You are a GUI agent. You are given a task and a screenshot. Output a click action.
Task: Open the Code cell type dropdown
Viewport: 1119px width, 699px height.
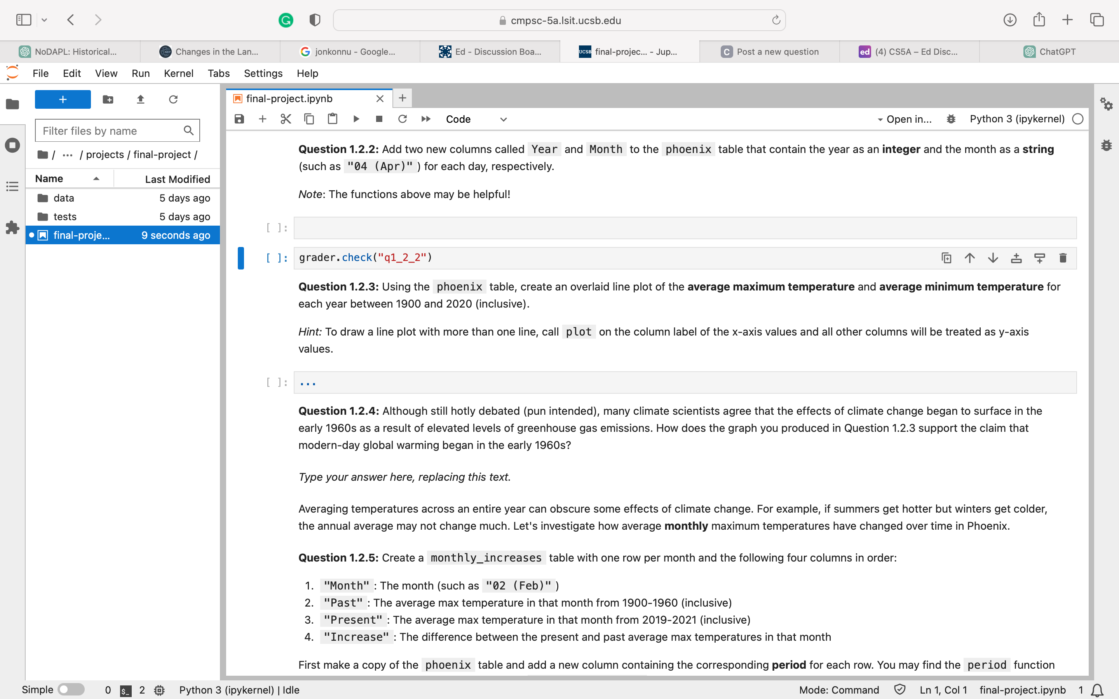click(476, 119)
